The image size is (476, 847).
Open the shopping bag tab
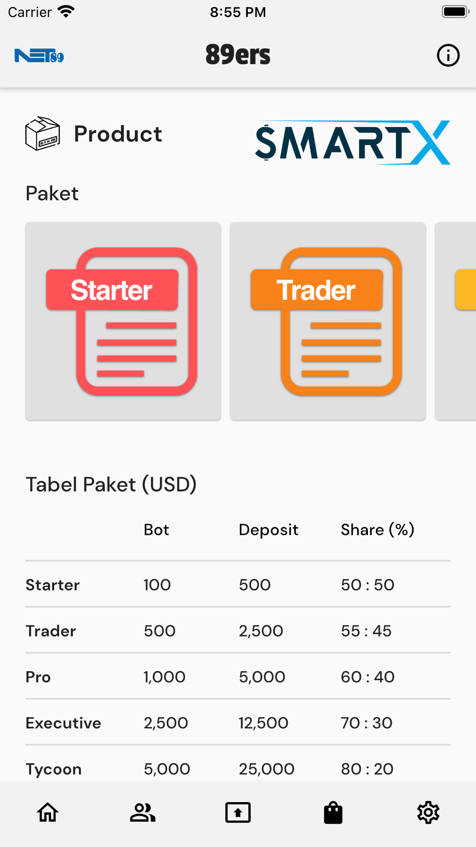333,812
